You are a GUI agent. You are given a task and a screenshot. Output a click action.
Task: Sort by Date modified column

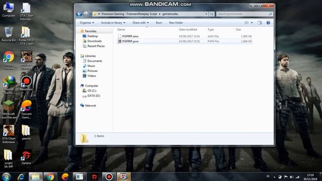click(188, 30)
